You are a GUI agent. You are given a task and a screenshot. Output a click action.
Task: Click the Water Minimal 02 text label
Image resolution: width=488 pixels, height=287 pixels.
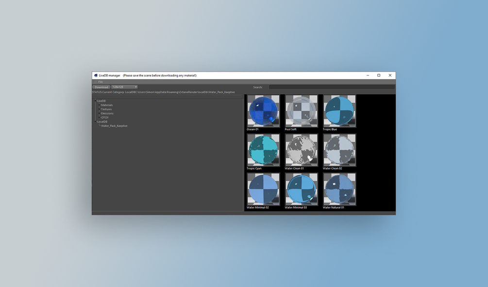(258, 207)
